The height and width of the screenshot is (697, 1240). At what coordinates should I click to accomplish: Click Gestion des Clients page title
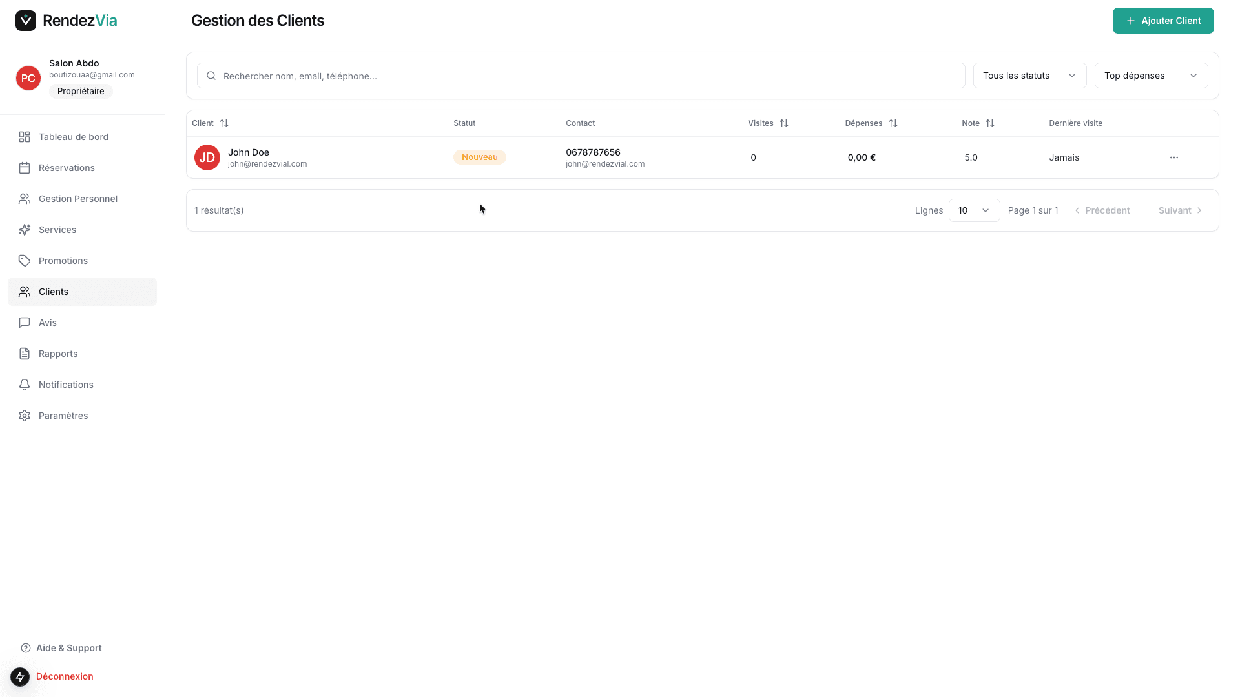tap(258, 21)
